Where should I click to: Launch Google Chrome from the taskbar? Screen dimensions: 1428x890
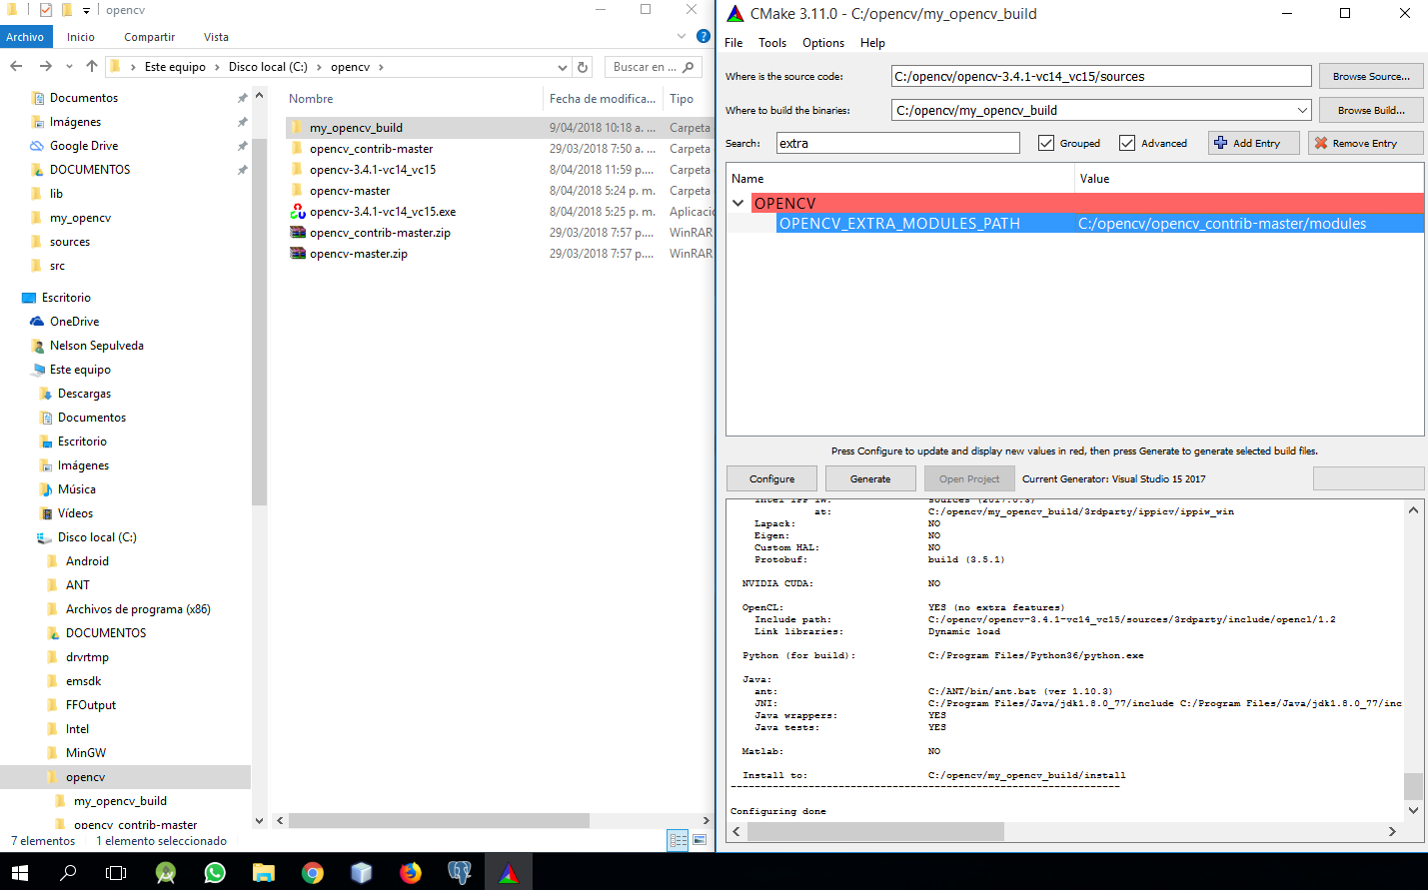tap(313, 873)
